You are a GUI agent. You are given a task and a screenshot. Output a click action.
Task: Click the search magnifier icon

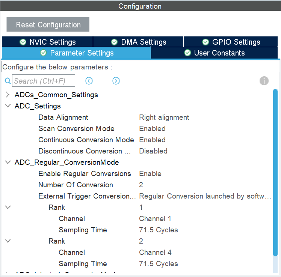[8, 81]
